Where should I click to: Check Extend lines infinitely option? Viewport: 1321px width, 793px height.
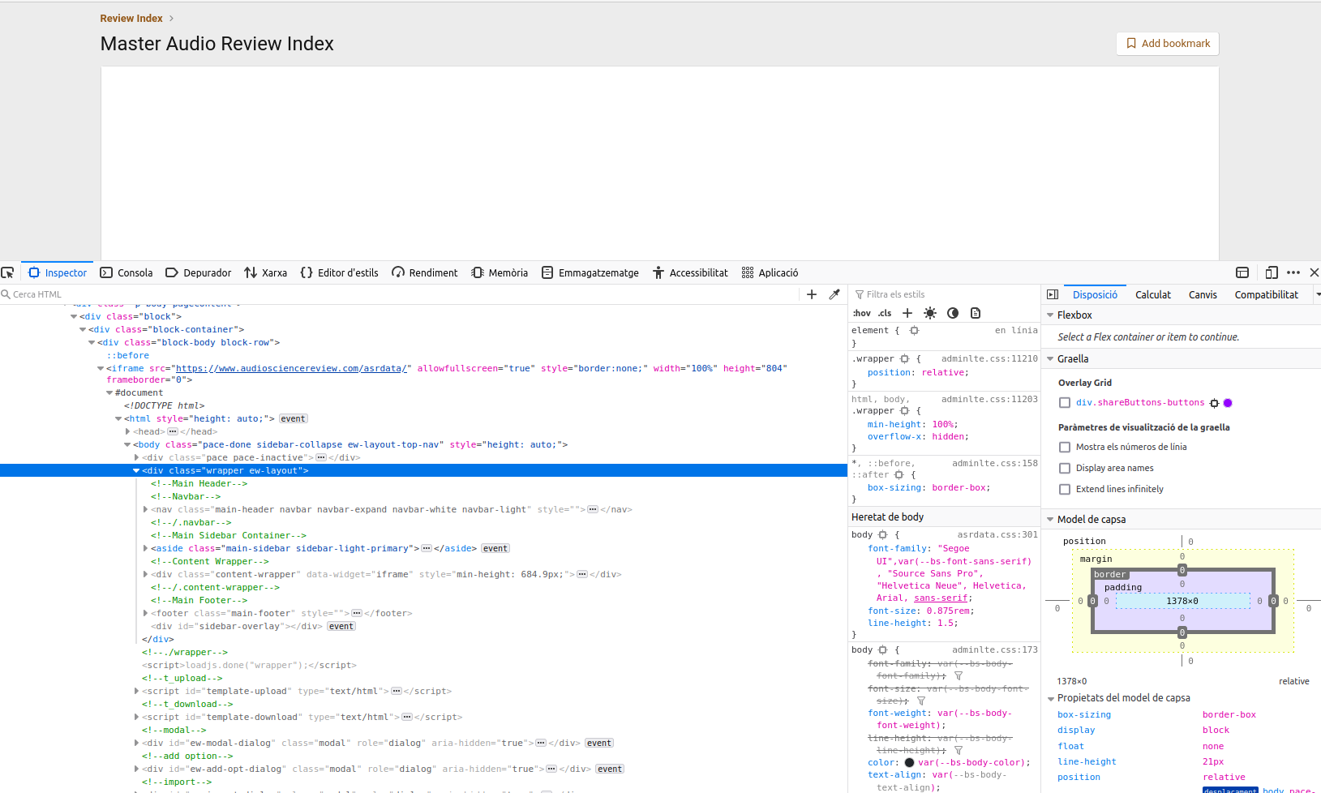pyautogui.click(x=1065, y=489)
